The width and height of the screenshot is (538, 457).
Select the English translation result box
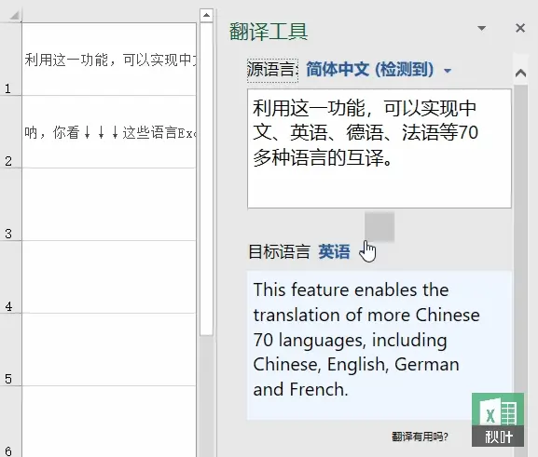coord(379,345)
